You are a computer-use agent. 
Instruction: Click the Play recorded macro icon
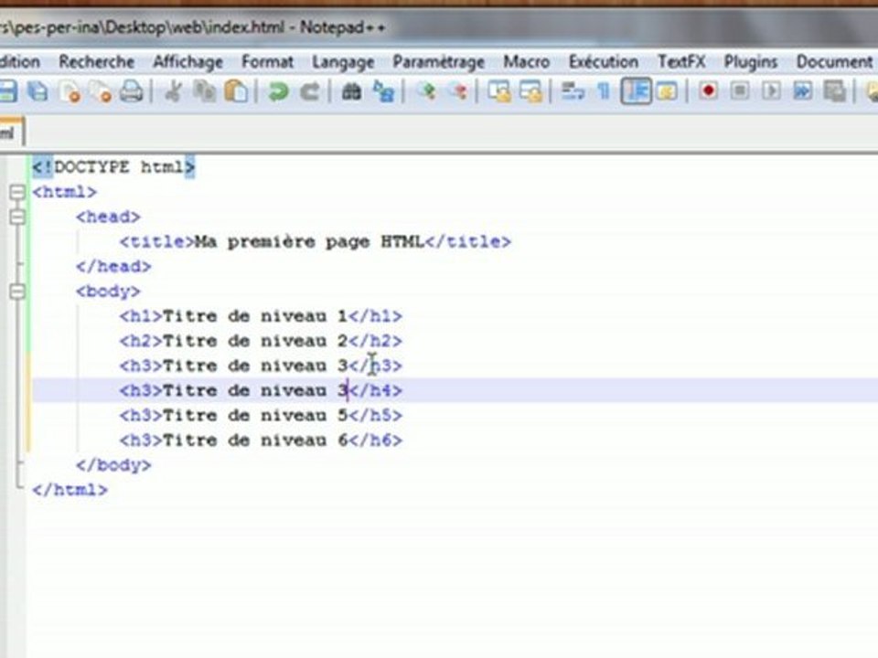[772, 90]
